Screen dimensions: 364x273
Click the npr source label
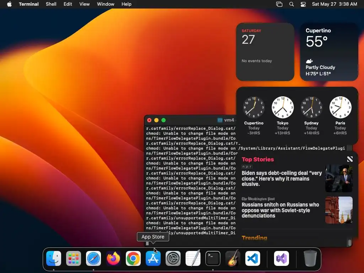247,166
